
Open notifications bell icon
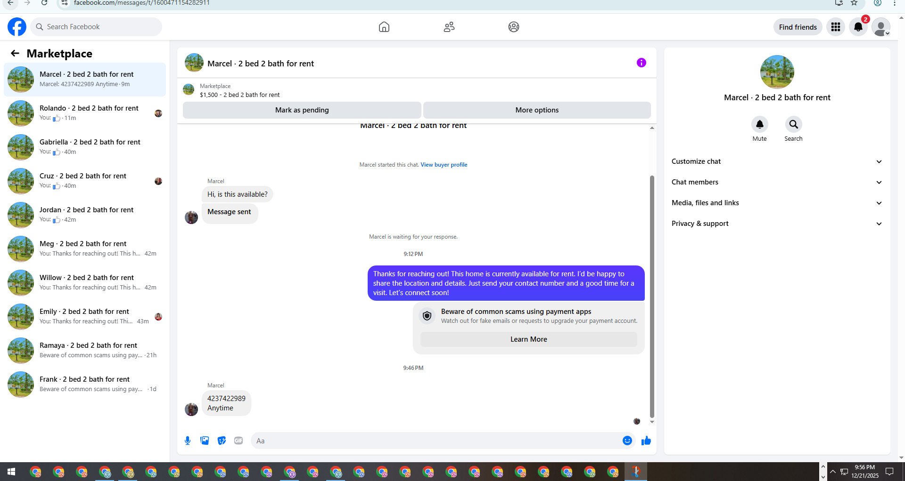[x=858, y=27]
